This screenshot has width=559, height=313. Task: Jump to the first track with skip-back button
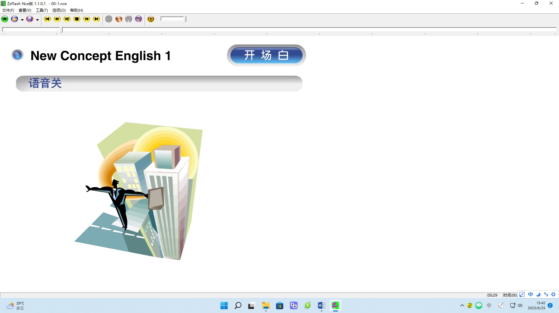[x=47, y=19]
